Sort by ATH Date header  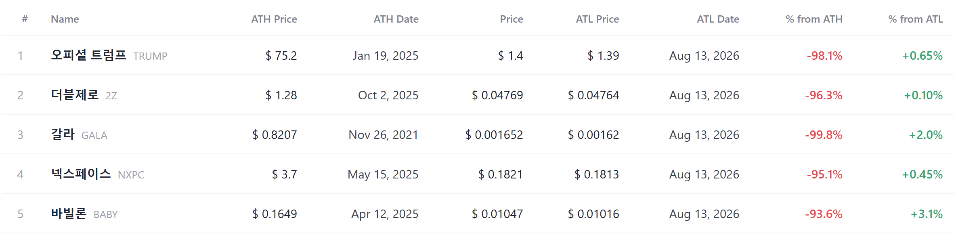[396, 19]
